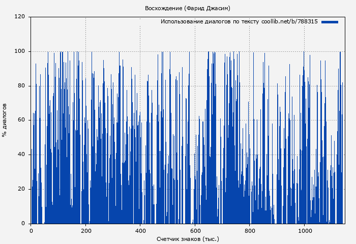Click the 0 tick on x-axis
Viewport: 356px width, 244px height.
[31, 230]
